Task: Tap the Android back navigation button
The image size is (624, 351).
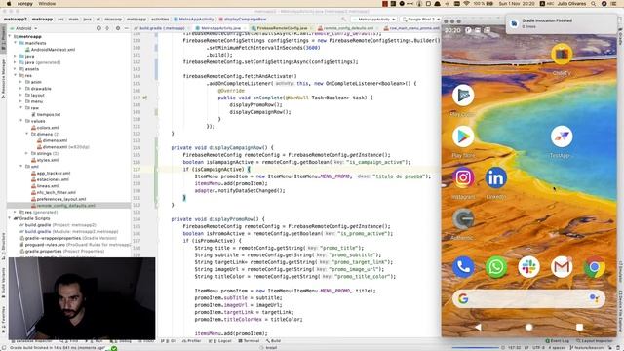Action: coord(478,327)
